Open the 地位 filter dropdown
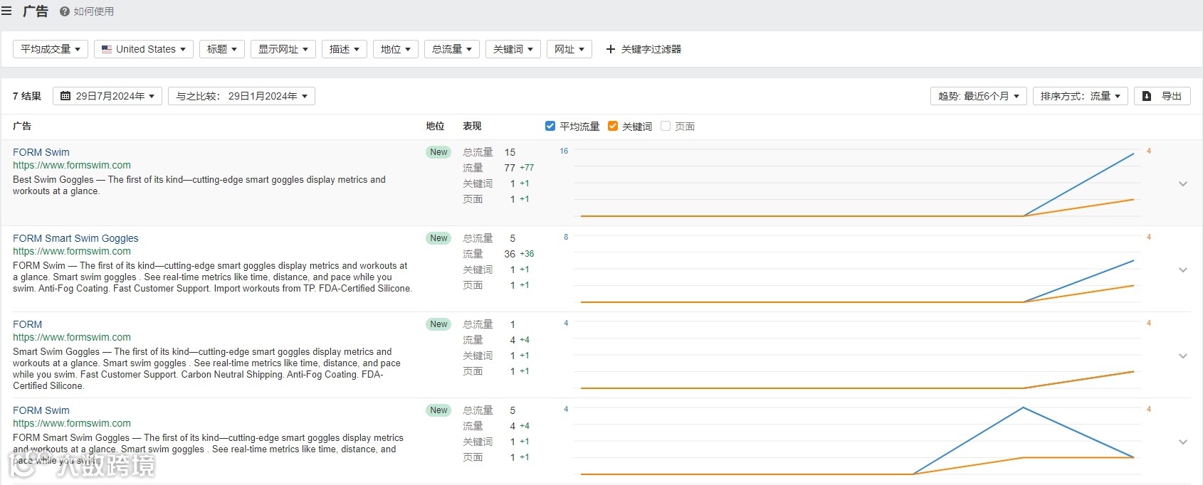Image resolution: width=1203 pixels, height=485 pixels. click(x=396, y=49)
